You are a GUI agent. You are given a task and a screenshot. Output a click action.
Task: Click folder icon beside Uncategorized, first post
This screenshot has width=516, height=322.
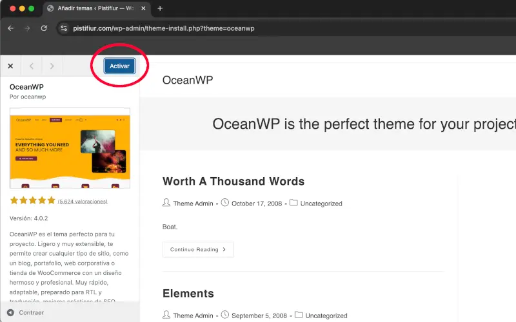tap(293, 203)
